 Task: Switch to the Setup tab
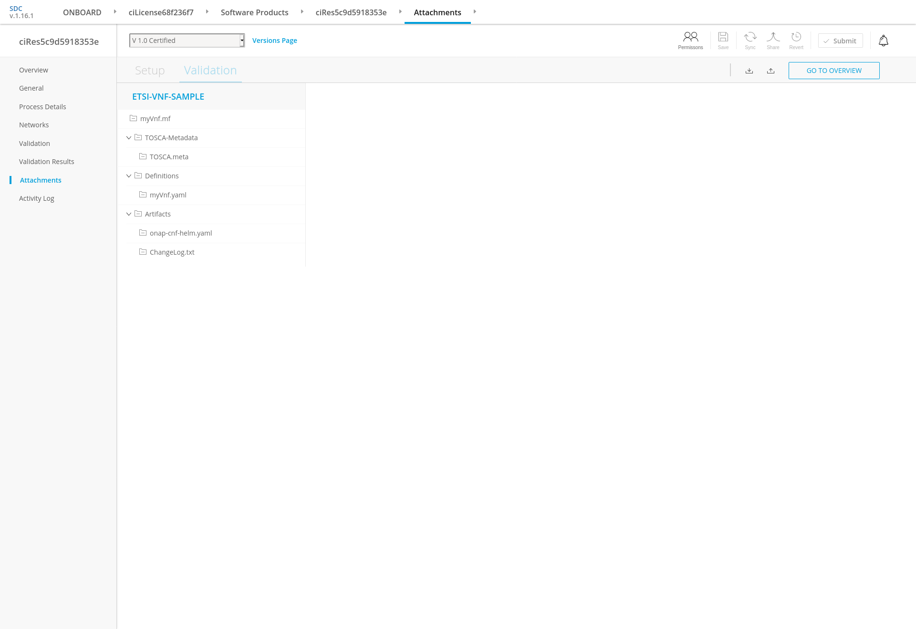pyautogui.click(x=150, y=70)
